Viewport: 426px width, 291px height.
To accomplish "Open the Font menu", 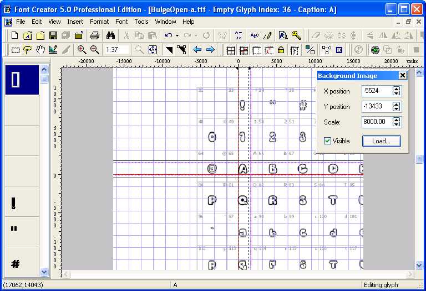I will point(121,22).
